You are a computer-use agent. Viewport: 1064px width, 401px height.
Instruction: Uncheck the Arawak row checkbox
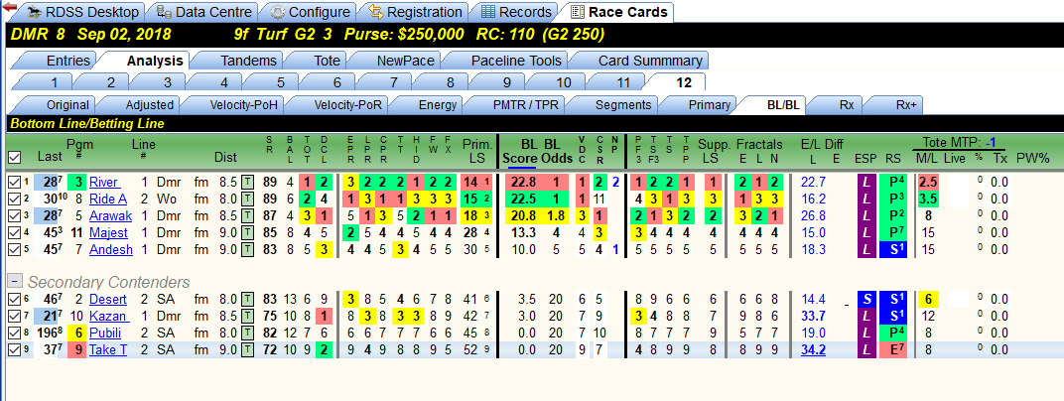(x=14, y=215)
